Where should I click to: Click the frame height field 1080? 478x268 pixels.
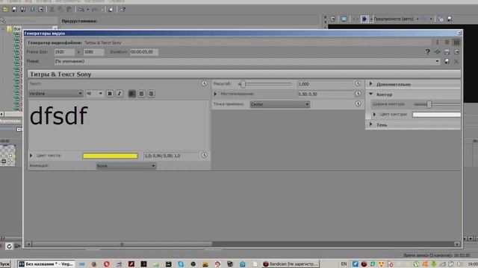pos(93,52)
